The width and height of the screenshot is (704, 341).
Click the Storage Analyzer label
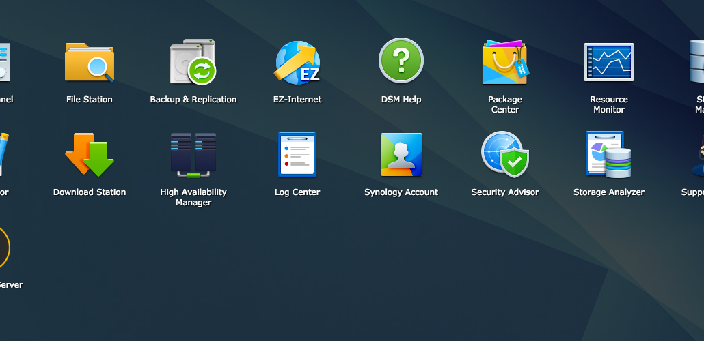pyautogui.click(x=609, y=192)
